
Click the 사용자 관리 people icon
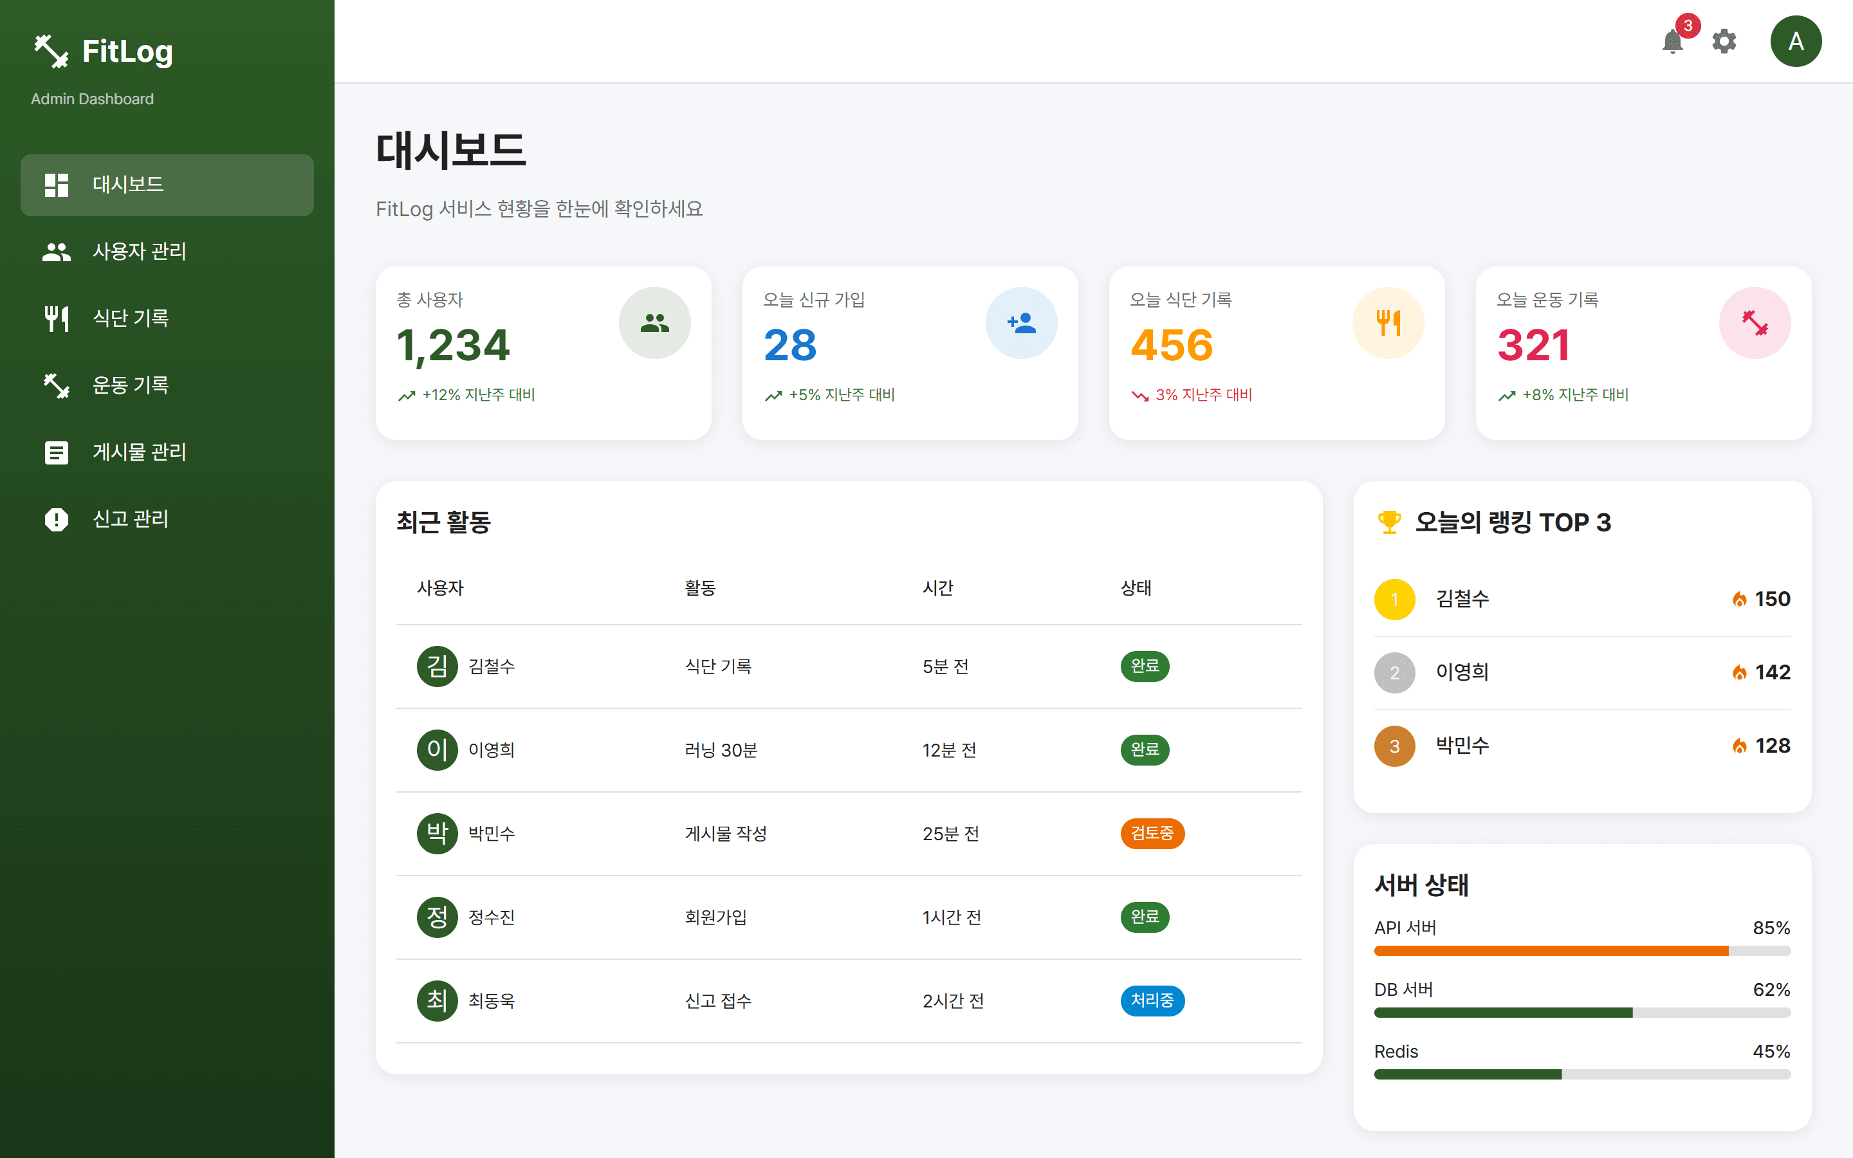56,251
